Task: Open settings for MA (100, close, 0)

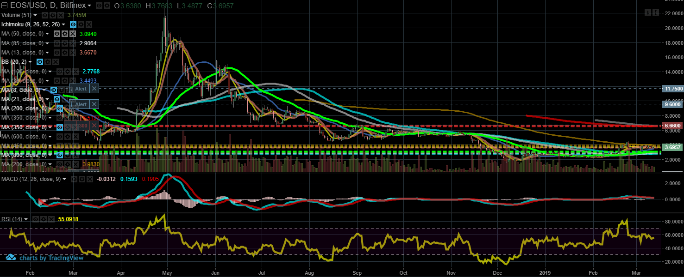Action: click(x=68, y=72)
